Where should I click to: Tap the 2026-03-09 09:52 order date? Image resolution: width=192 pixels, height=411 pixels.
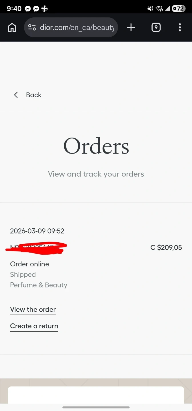[37, 231]
